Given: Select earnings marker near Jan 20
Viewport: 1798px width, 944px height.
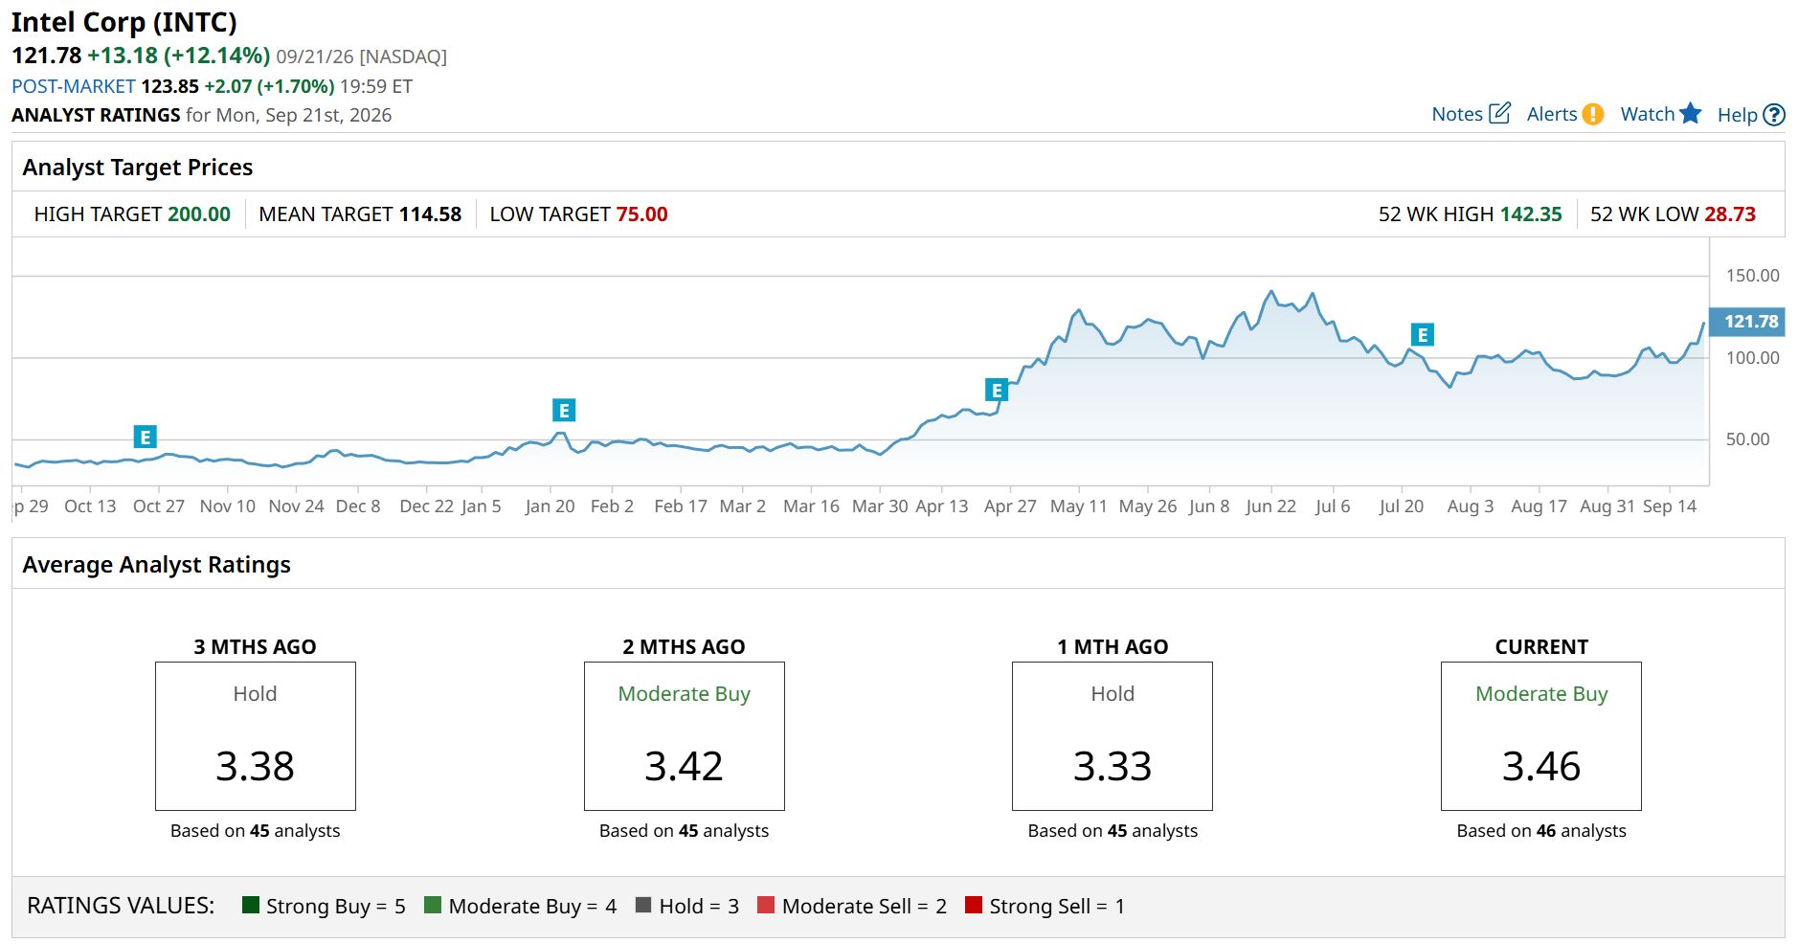Looking at the screenshot, I should pyautogui.click(x=564, y=411).
